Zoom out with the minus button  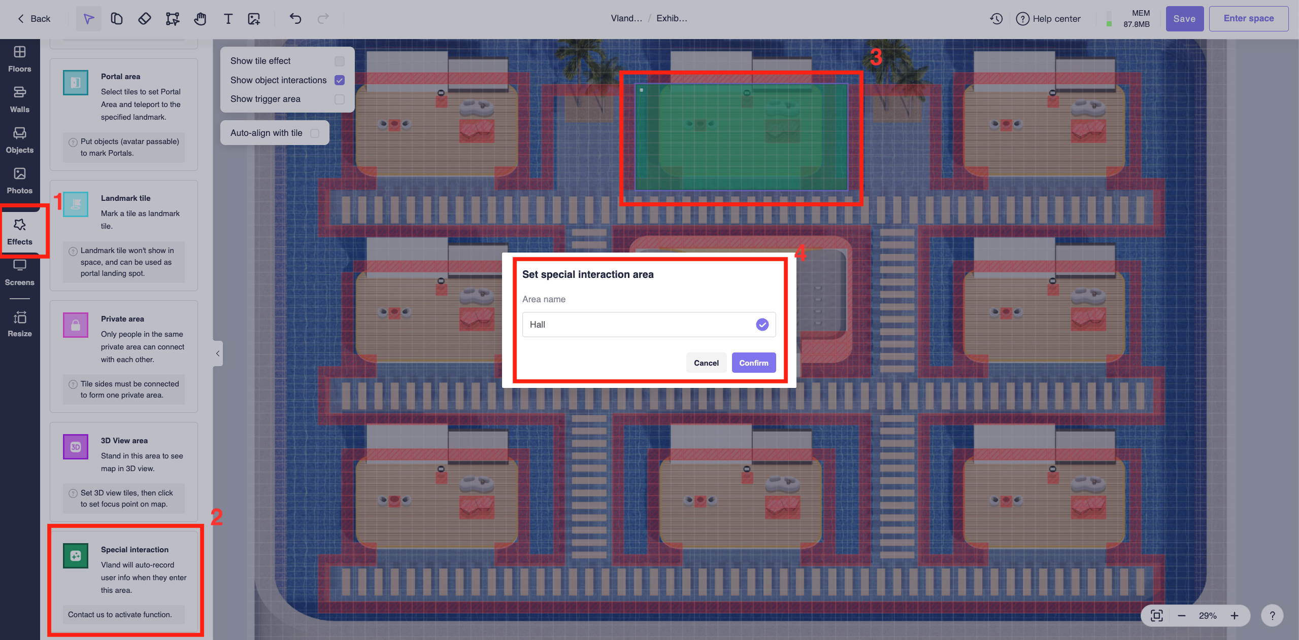pyautogui.click(x=1182, y=616)
